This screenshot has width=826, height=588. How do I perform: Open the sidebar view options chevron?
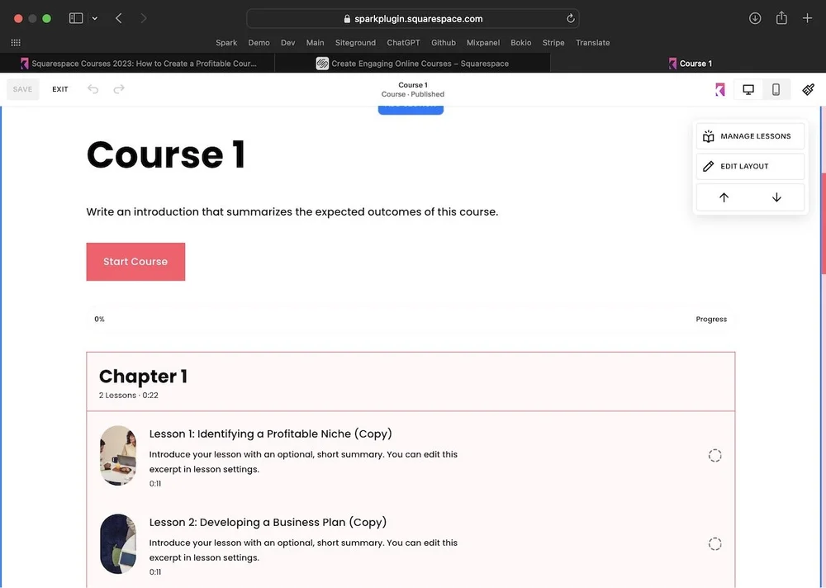click(95, 17)
